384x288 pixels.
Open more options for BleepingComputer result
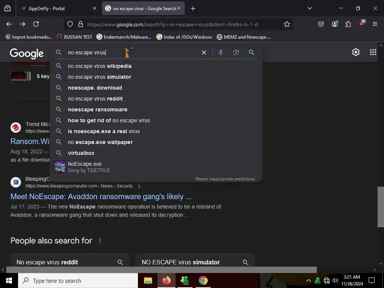point(139,186)
